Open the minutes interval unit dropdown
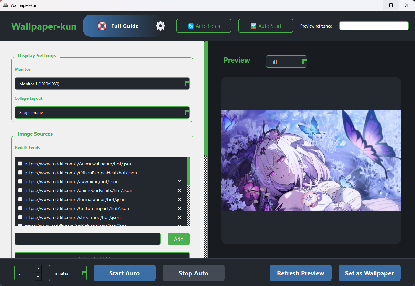415x286 pixels. click(68, 273)
